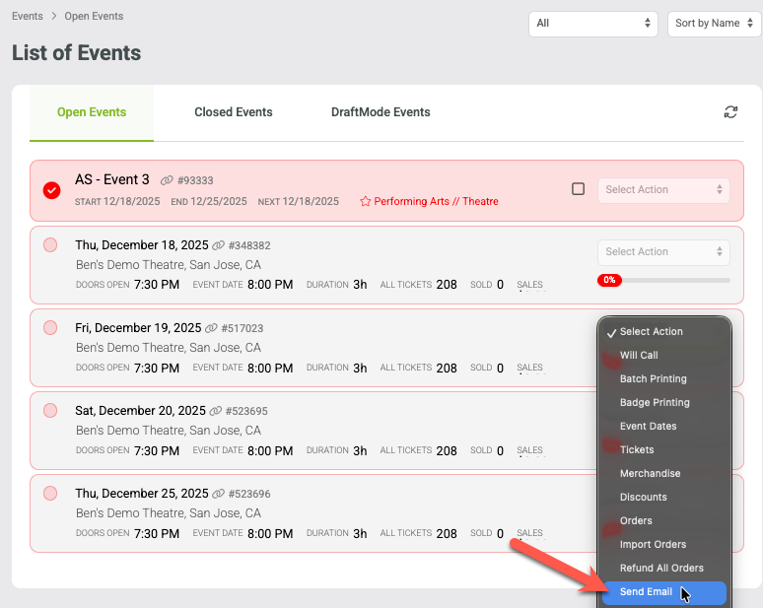
Task: Open the Fri, December 19, 2025 date title
Action: (138, 328)
